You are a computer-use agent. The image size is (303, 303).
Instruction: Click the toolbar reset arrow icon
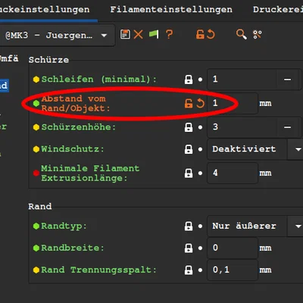[211, 34]
